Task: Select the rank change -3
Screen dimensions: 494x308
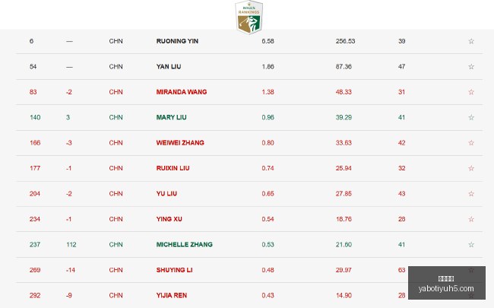Action: tap(69, 143)
